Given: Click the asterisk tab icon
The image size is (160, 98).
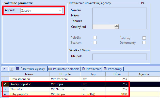Looking at the screenshot, I should [4, 69].
